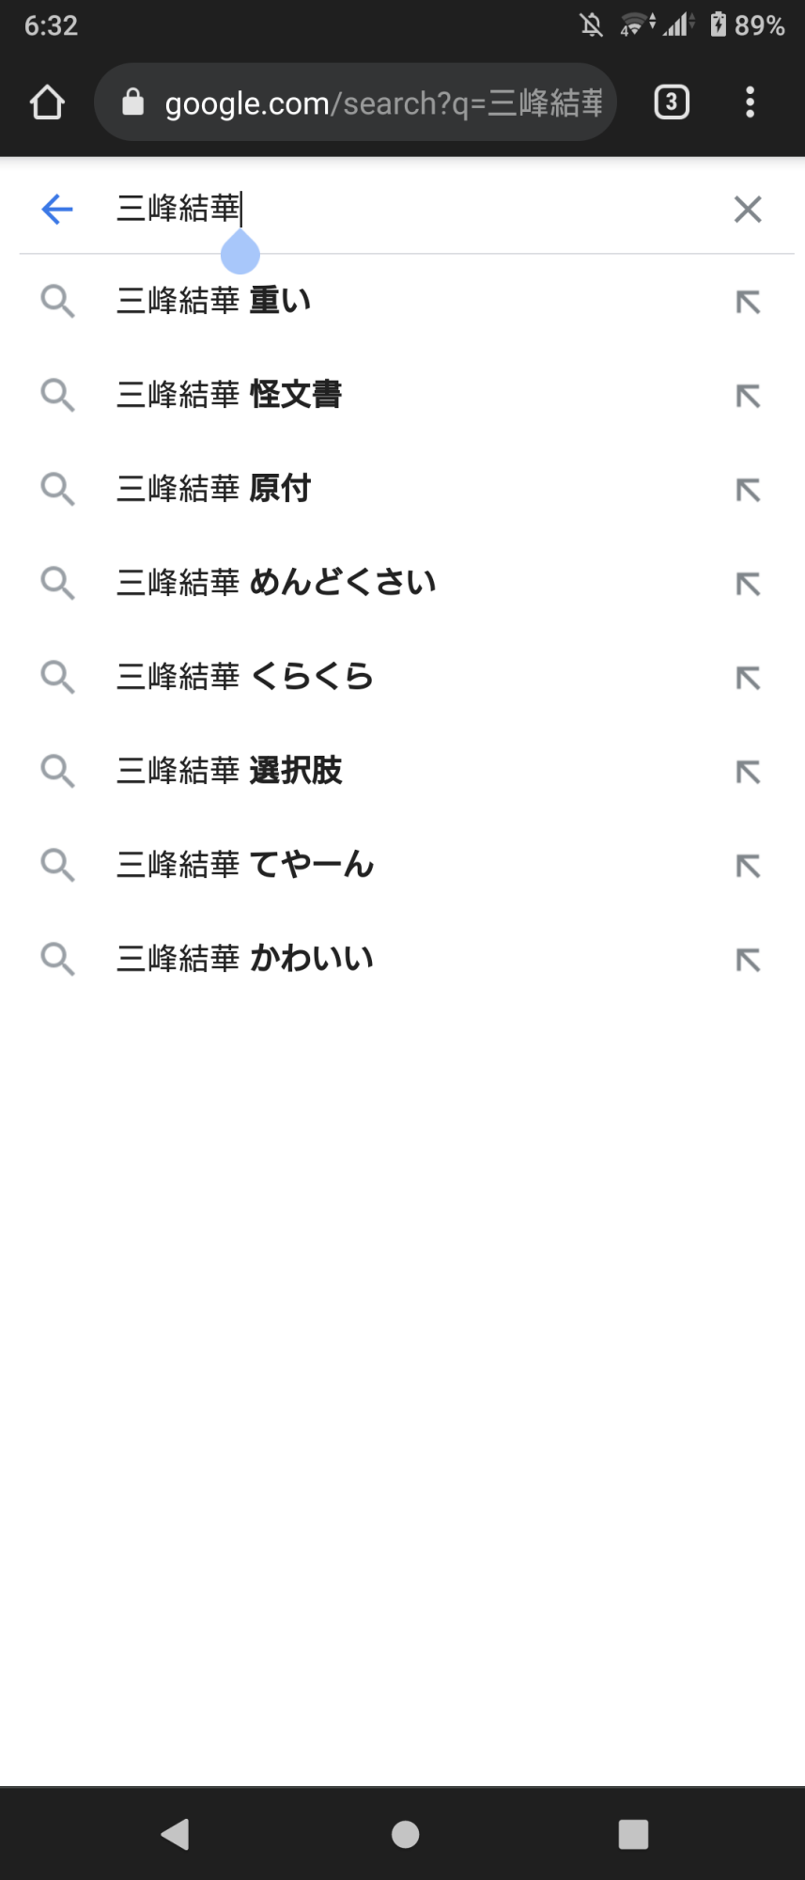Tap the blue back arrow in search
Screen dimensions: 805x1880
pos(57,209)
